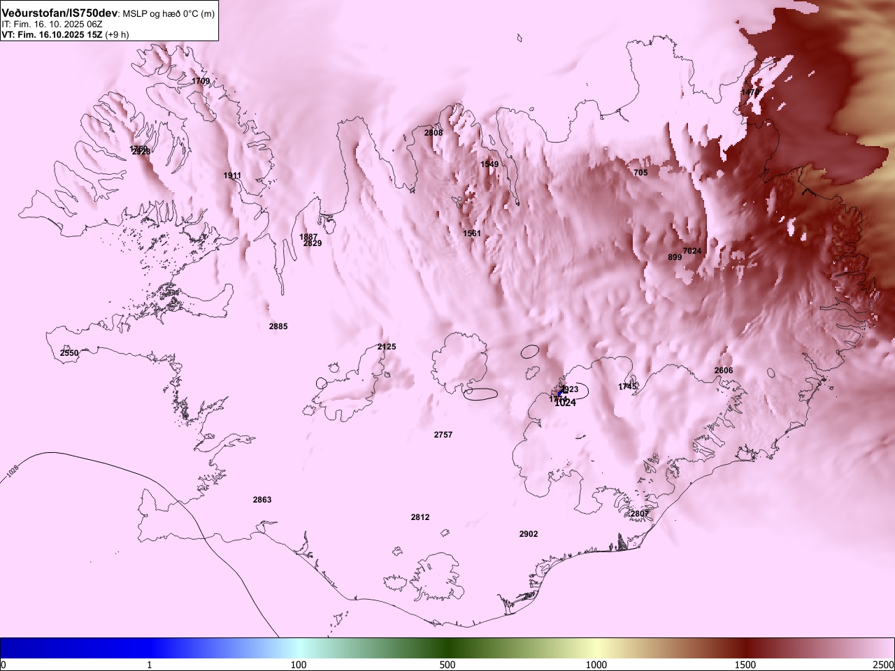Click the 1549 map value
Viewport: 895px width, 671px height.
pyautogui.click(x=489, y=164)
